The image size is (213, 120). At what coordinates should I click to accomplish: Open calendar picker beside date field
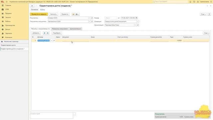pos(136,18)
